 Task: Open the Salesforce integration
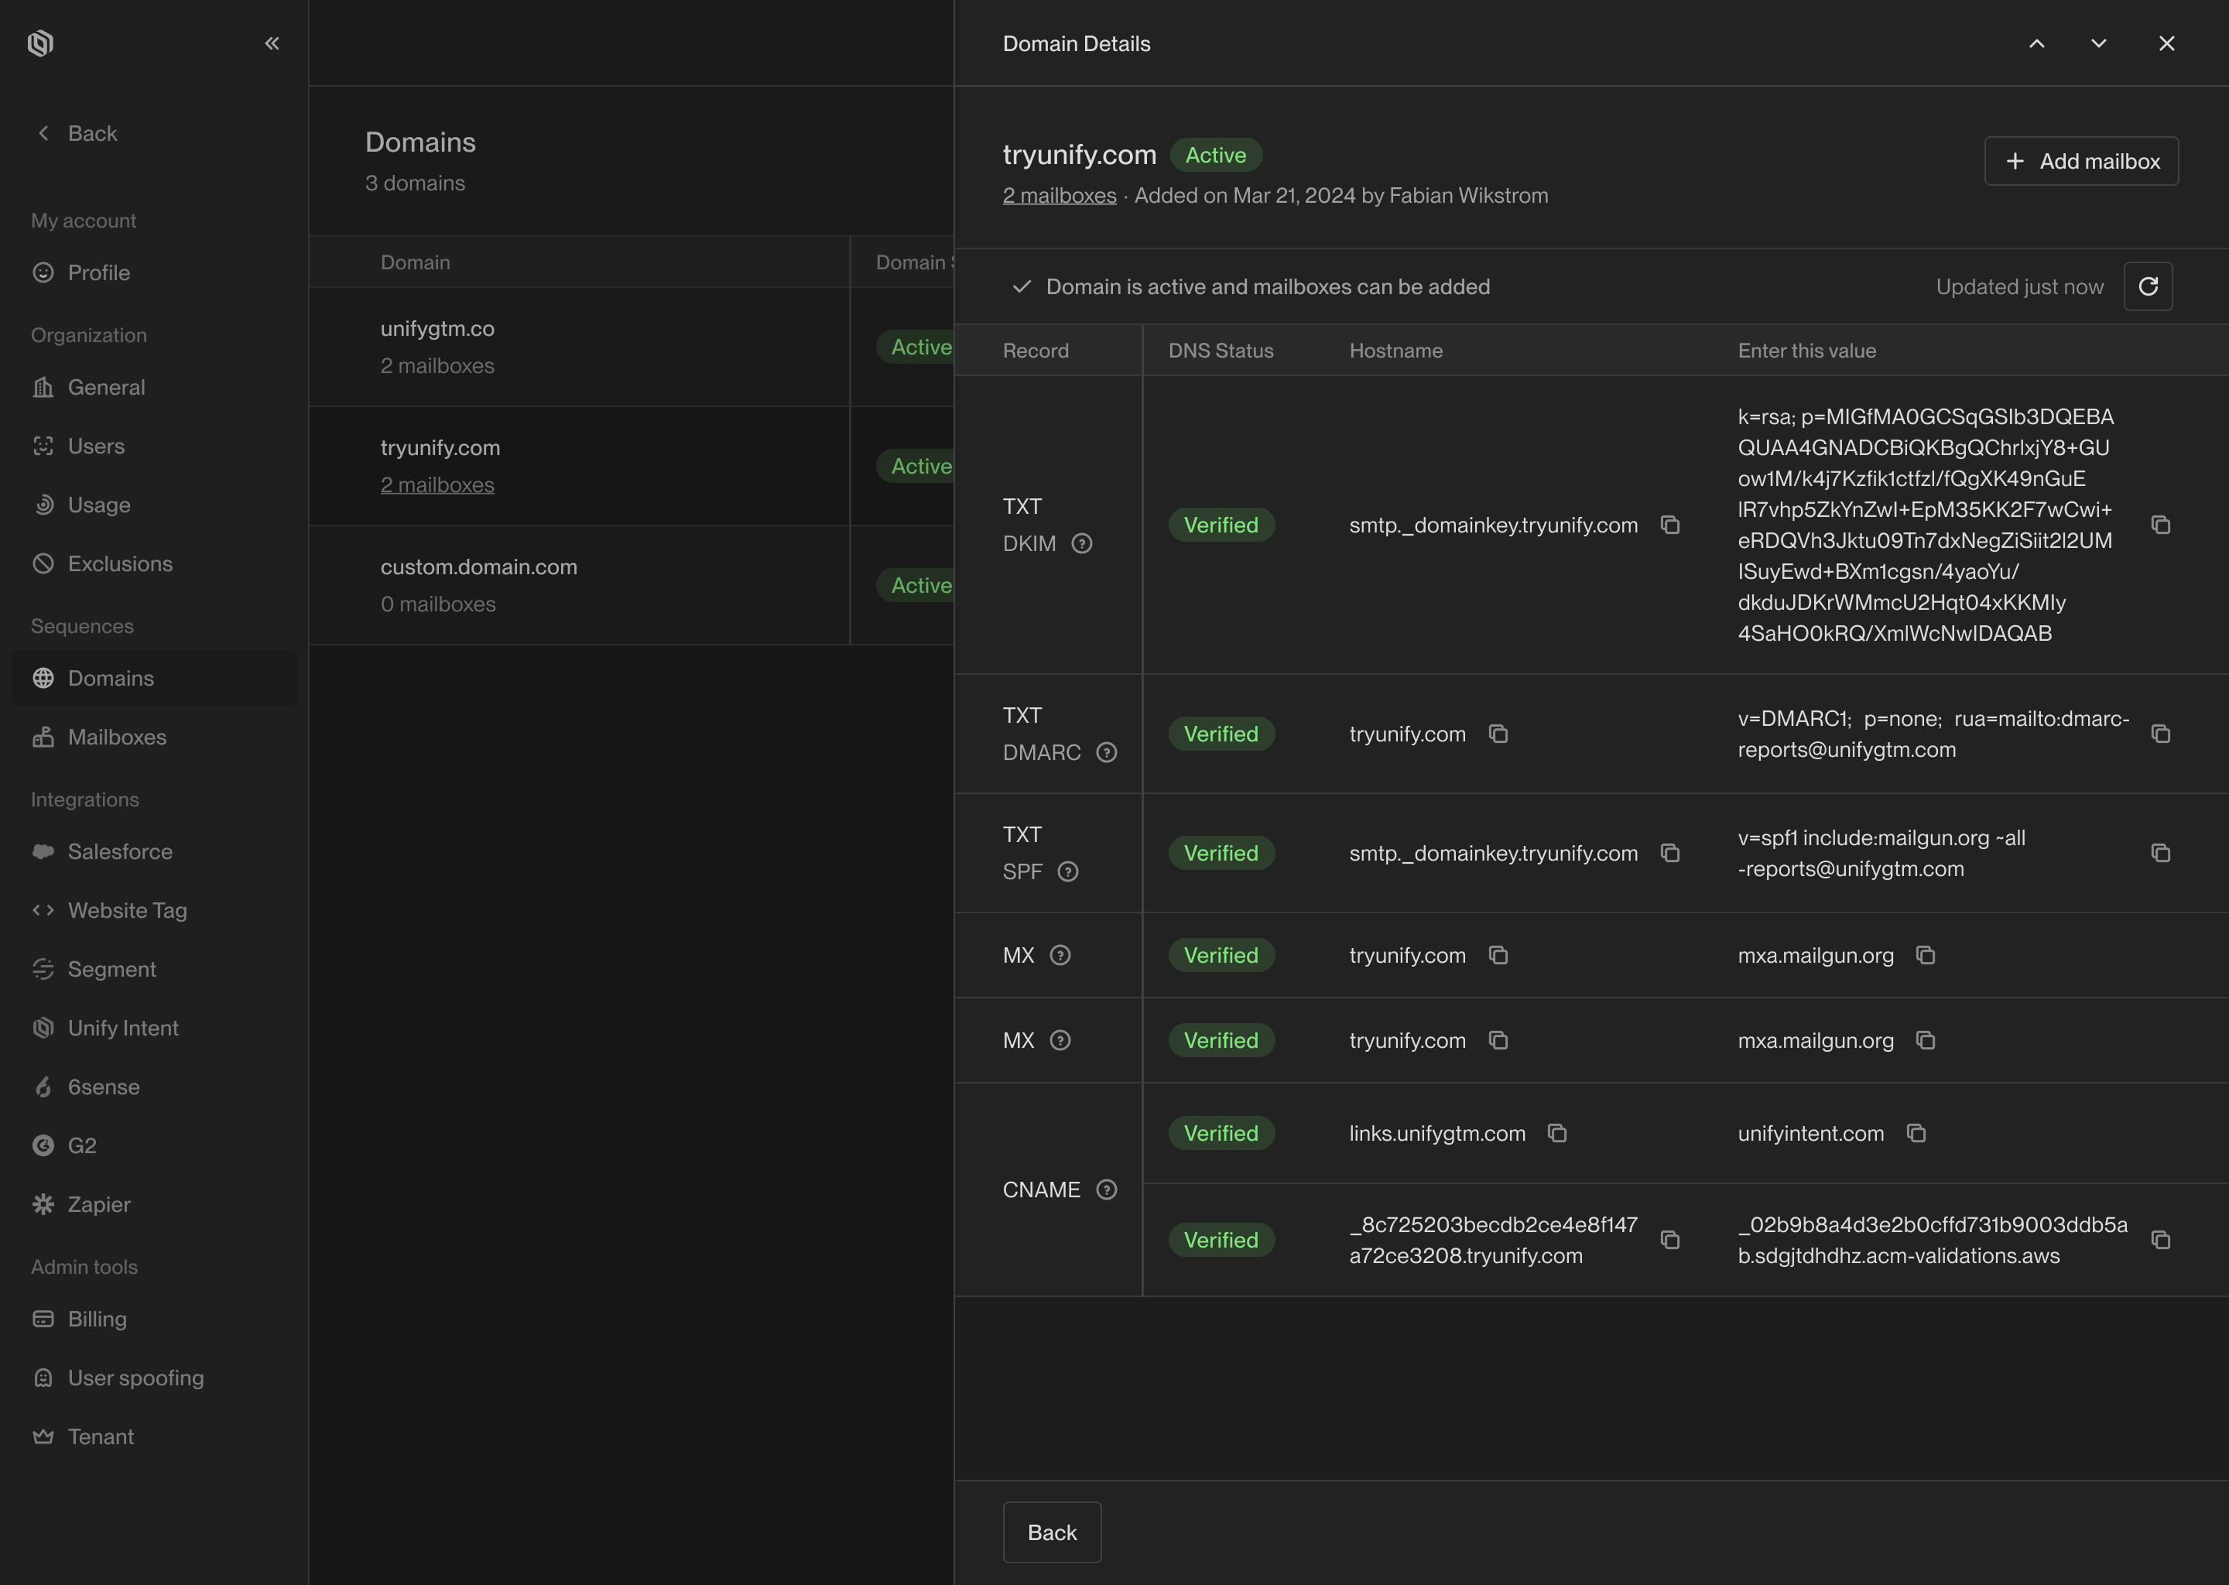154,852
